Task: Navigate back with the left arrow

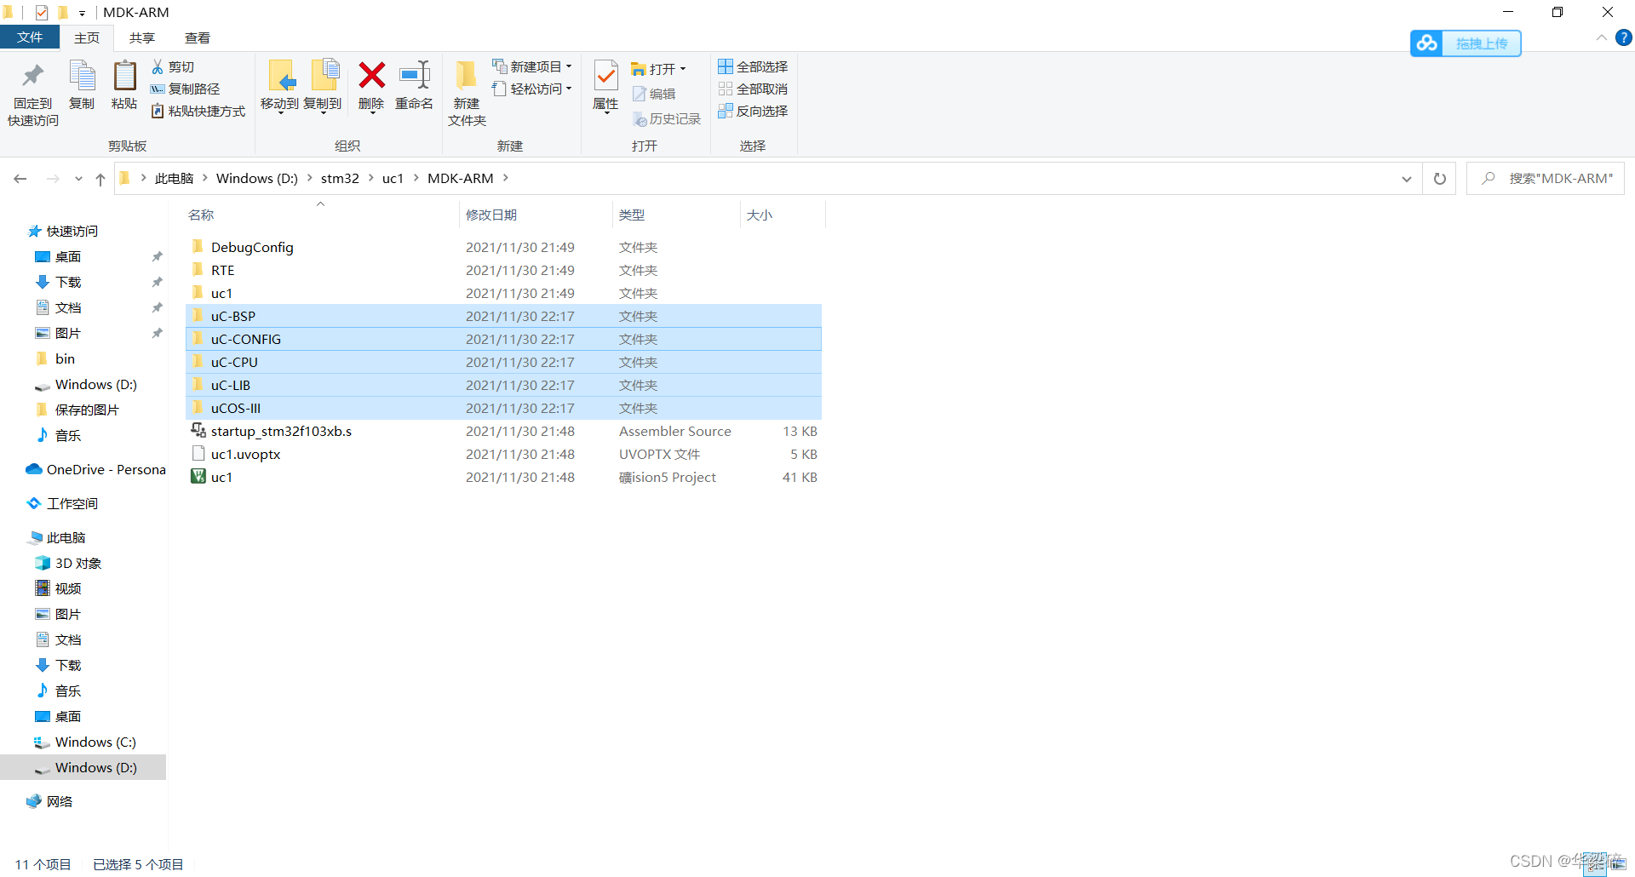Action: 20,179
